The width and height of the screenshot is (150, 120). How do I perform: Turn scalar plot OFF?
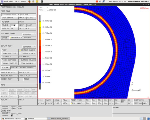pyautogui.click(x=10, y=50)
